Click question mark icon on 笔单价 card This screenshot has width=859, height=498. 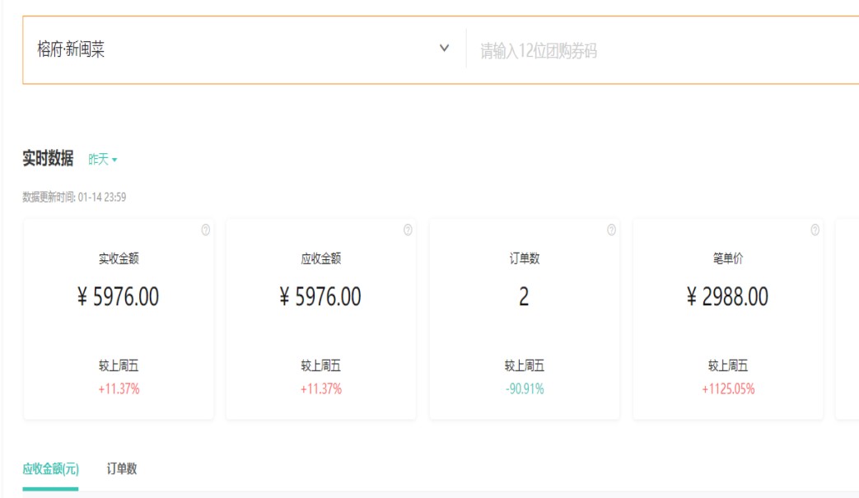(815, 230)
